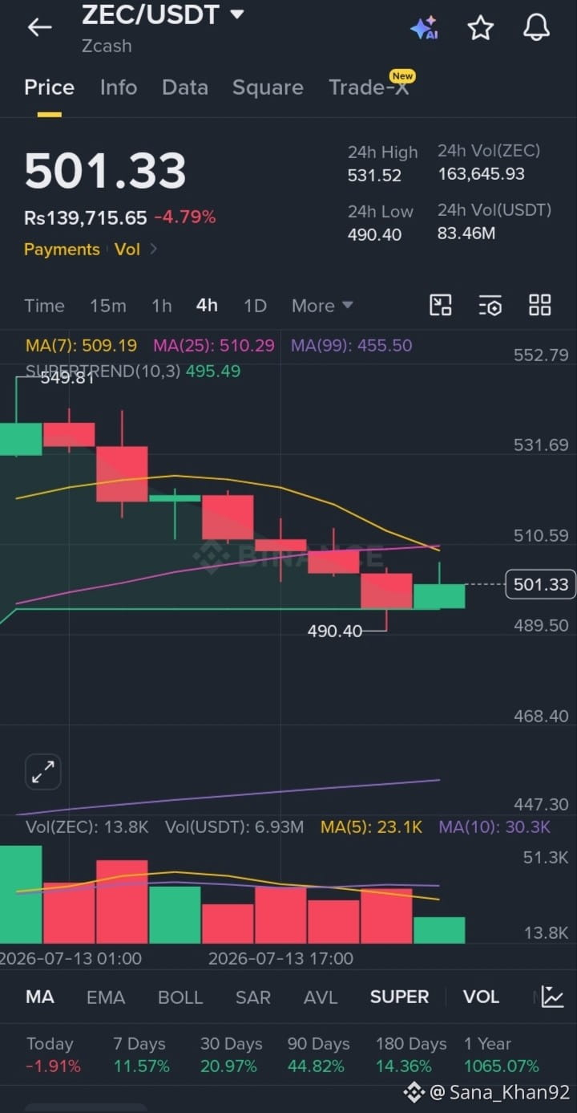Toggle the AVL indicator
The width and height of the screenshot is (577, 1113).
click(x=321, y=997)
